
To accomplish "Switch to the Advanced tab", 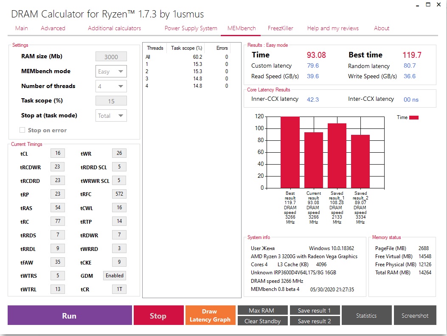I will click(x=53, y=28).
